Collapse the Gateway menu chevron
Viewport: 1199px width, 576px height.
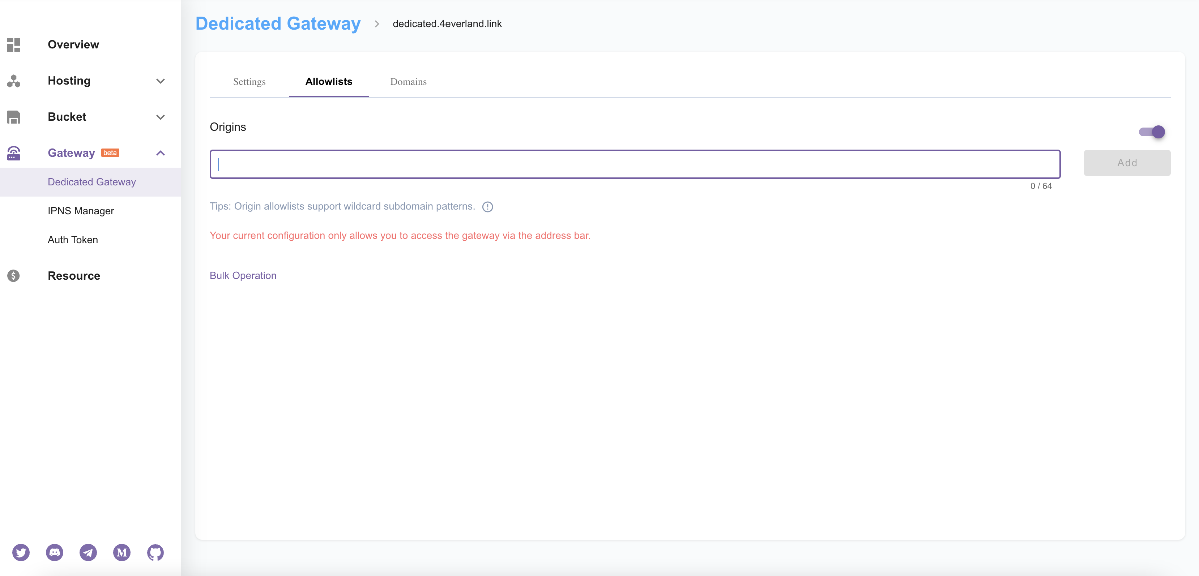pyautogui.click(x=161, y=153)
